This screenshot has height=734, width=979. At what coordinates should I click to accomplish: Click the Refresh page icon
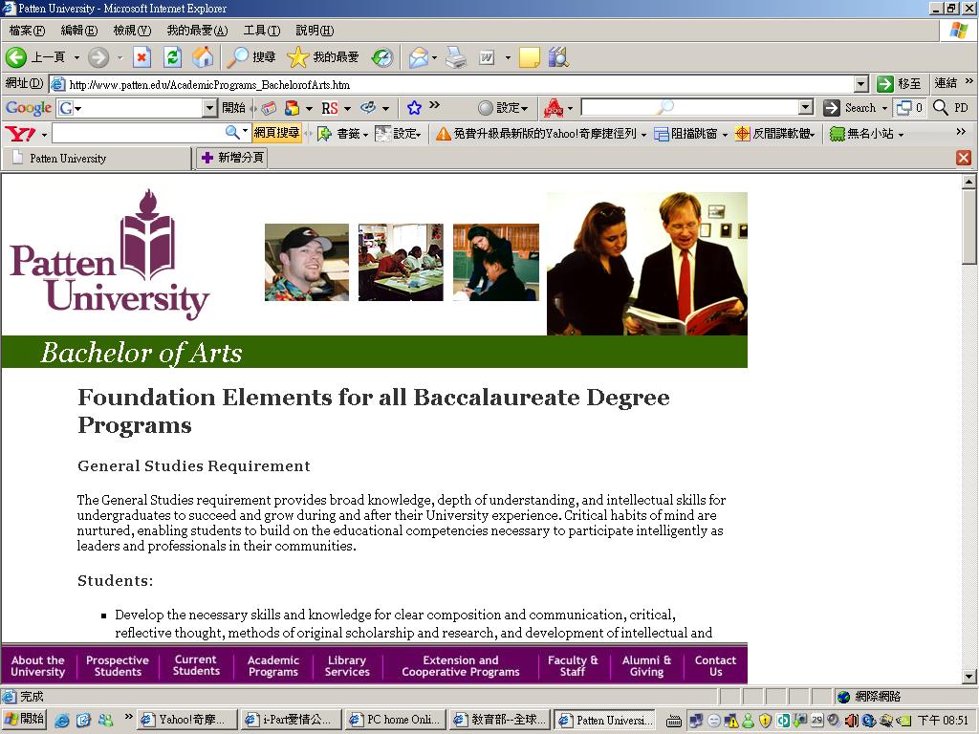(172, 57)
